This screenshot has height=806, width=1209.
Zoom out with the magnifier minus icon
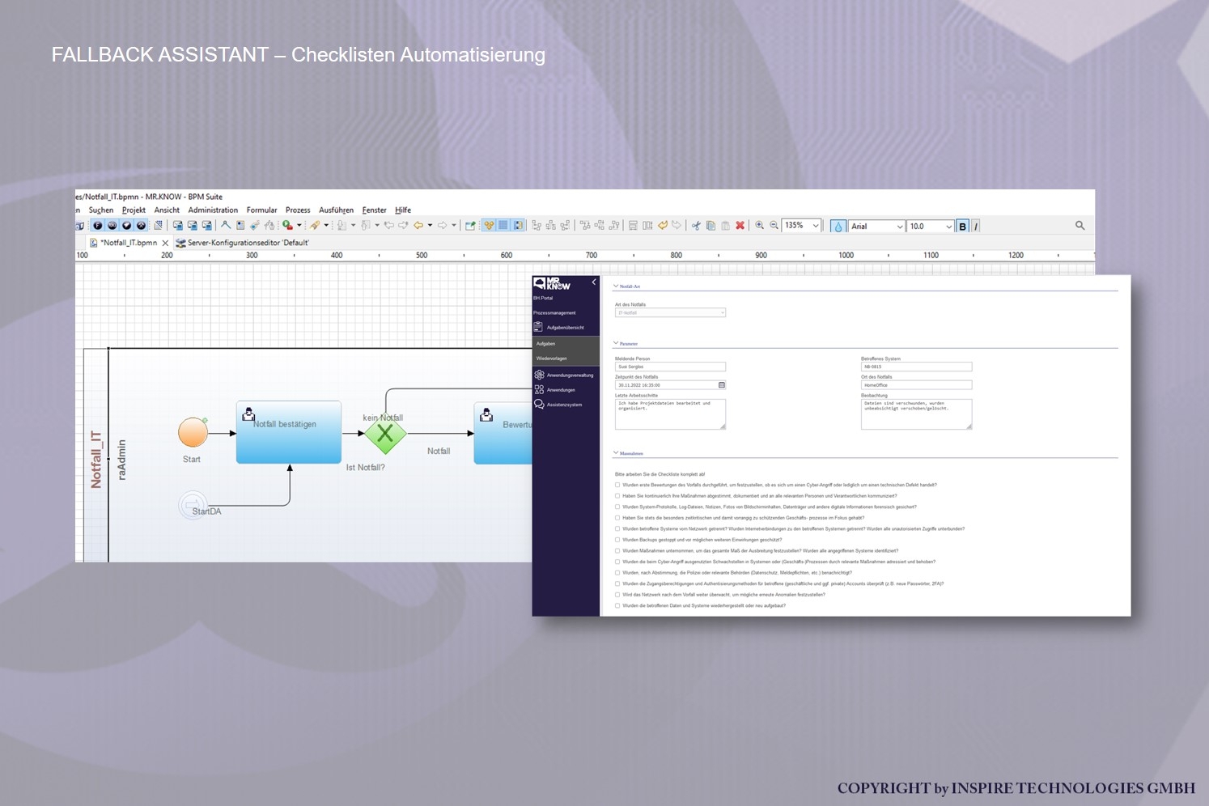click(x=774, y=226)
